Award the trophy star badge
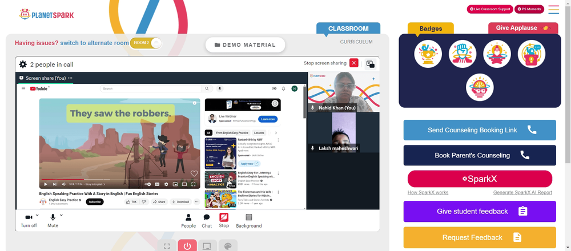 point(428,54)
